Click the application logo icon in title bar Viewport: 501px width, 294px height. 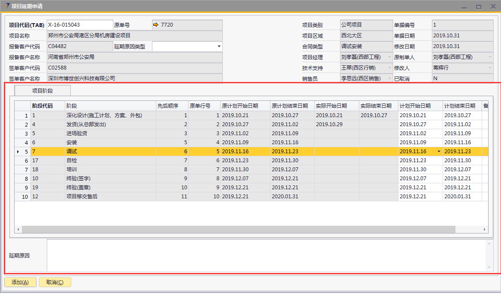pyautogui.click(x=6, y=6)
